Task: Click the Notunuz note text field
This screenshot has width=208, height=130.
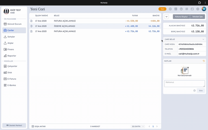Action: click(184, 83)
